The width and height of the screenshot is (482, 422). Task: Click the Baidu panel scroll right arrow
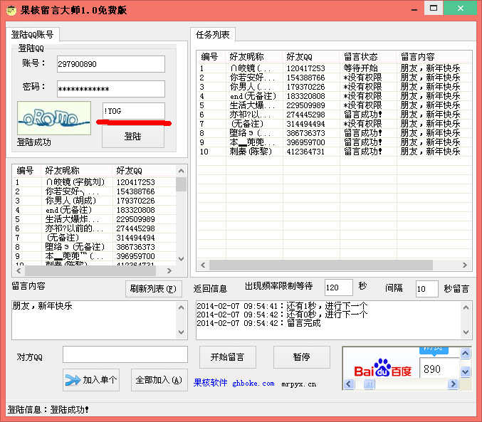(x=453, y=384)
